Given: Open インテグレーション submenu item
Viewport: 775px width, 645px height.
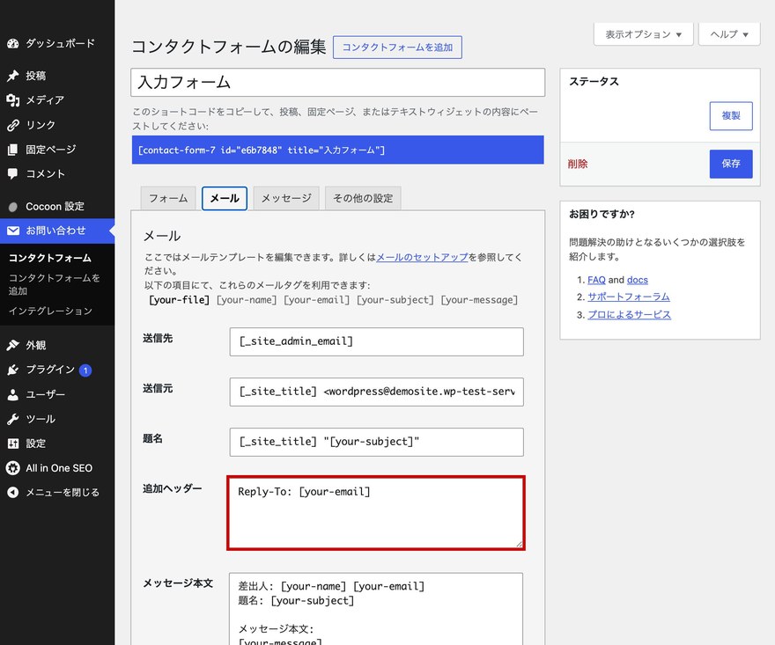Looking at the screenshot, I should coord(50,312).
